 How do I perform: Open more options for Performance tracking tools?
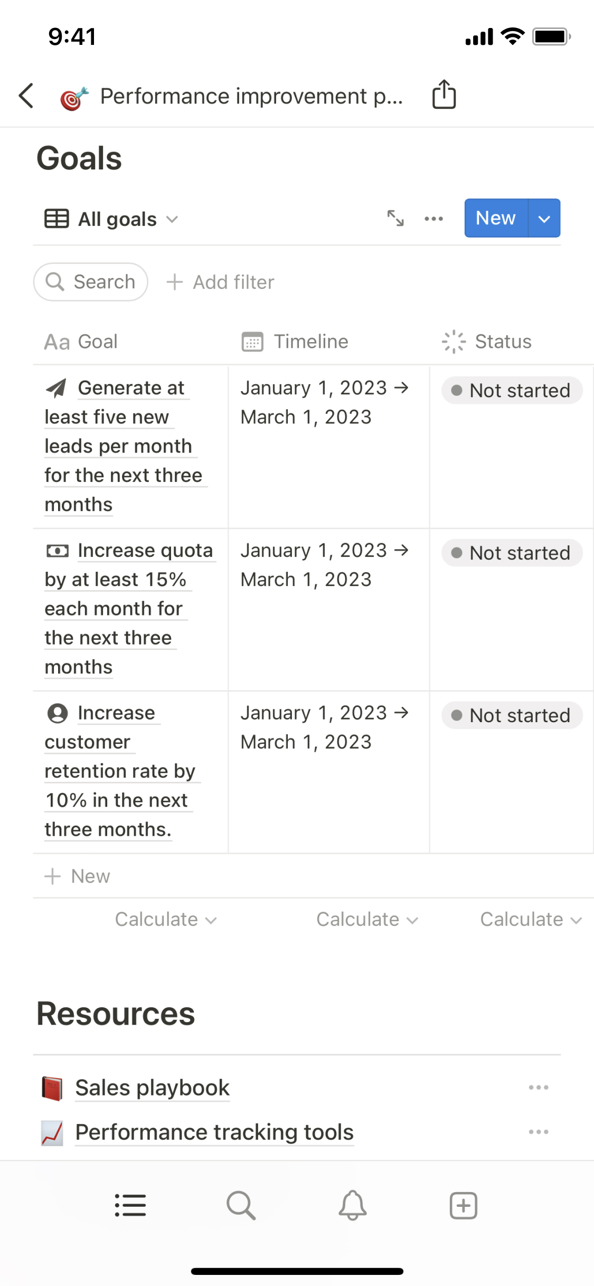(539, 1132)
